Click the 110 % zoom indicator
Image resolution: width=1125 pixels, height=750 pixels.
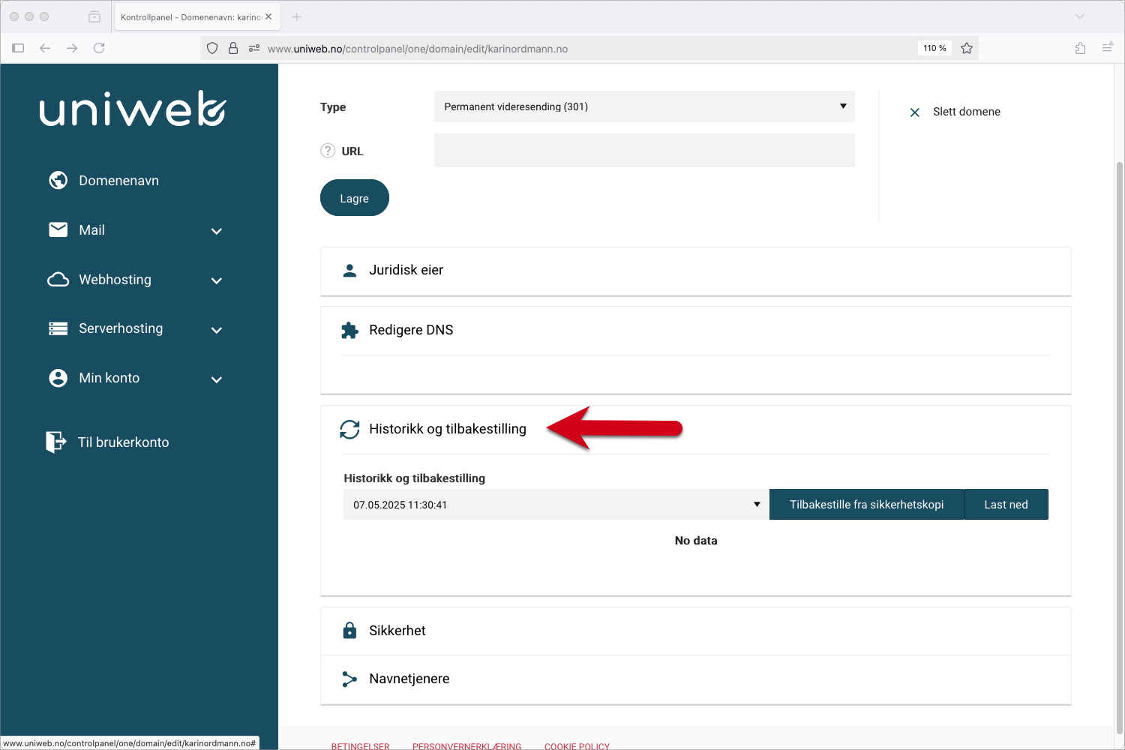tap(934, 48)
